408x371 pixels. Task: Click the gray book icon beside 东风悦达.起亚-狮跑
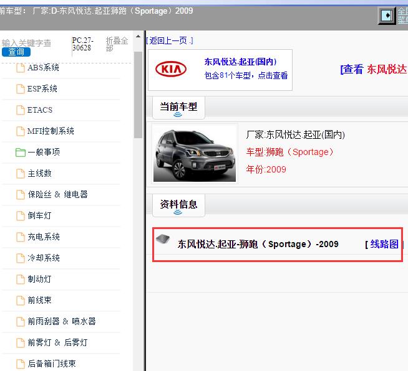tap(163, 238)
